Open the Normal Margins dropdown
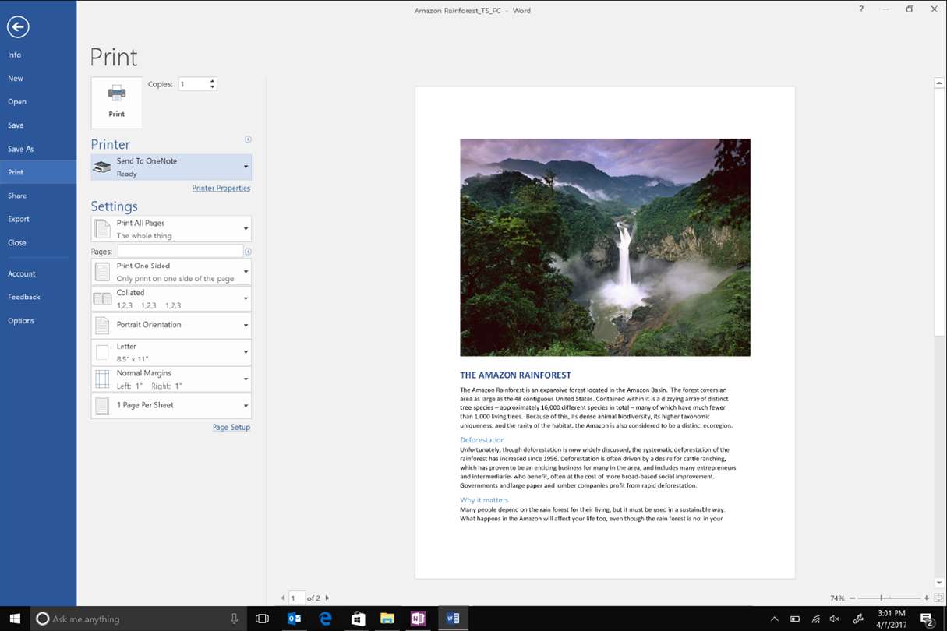Viewport: 947px width, 631px height. 171,379
